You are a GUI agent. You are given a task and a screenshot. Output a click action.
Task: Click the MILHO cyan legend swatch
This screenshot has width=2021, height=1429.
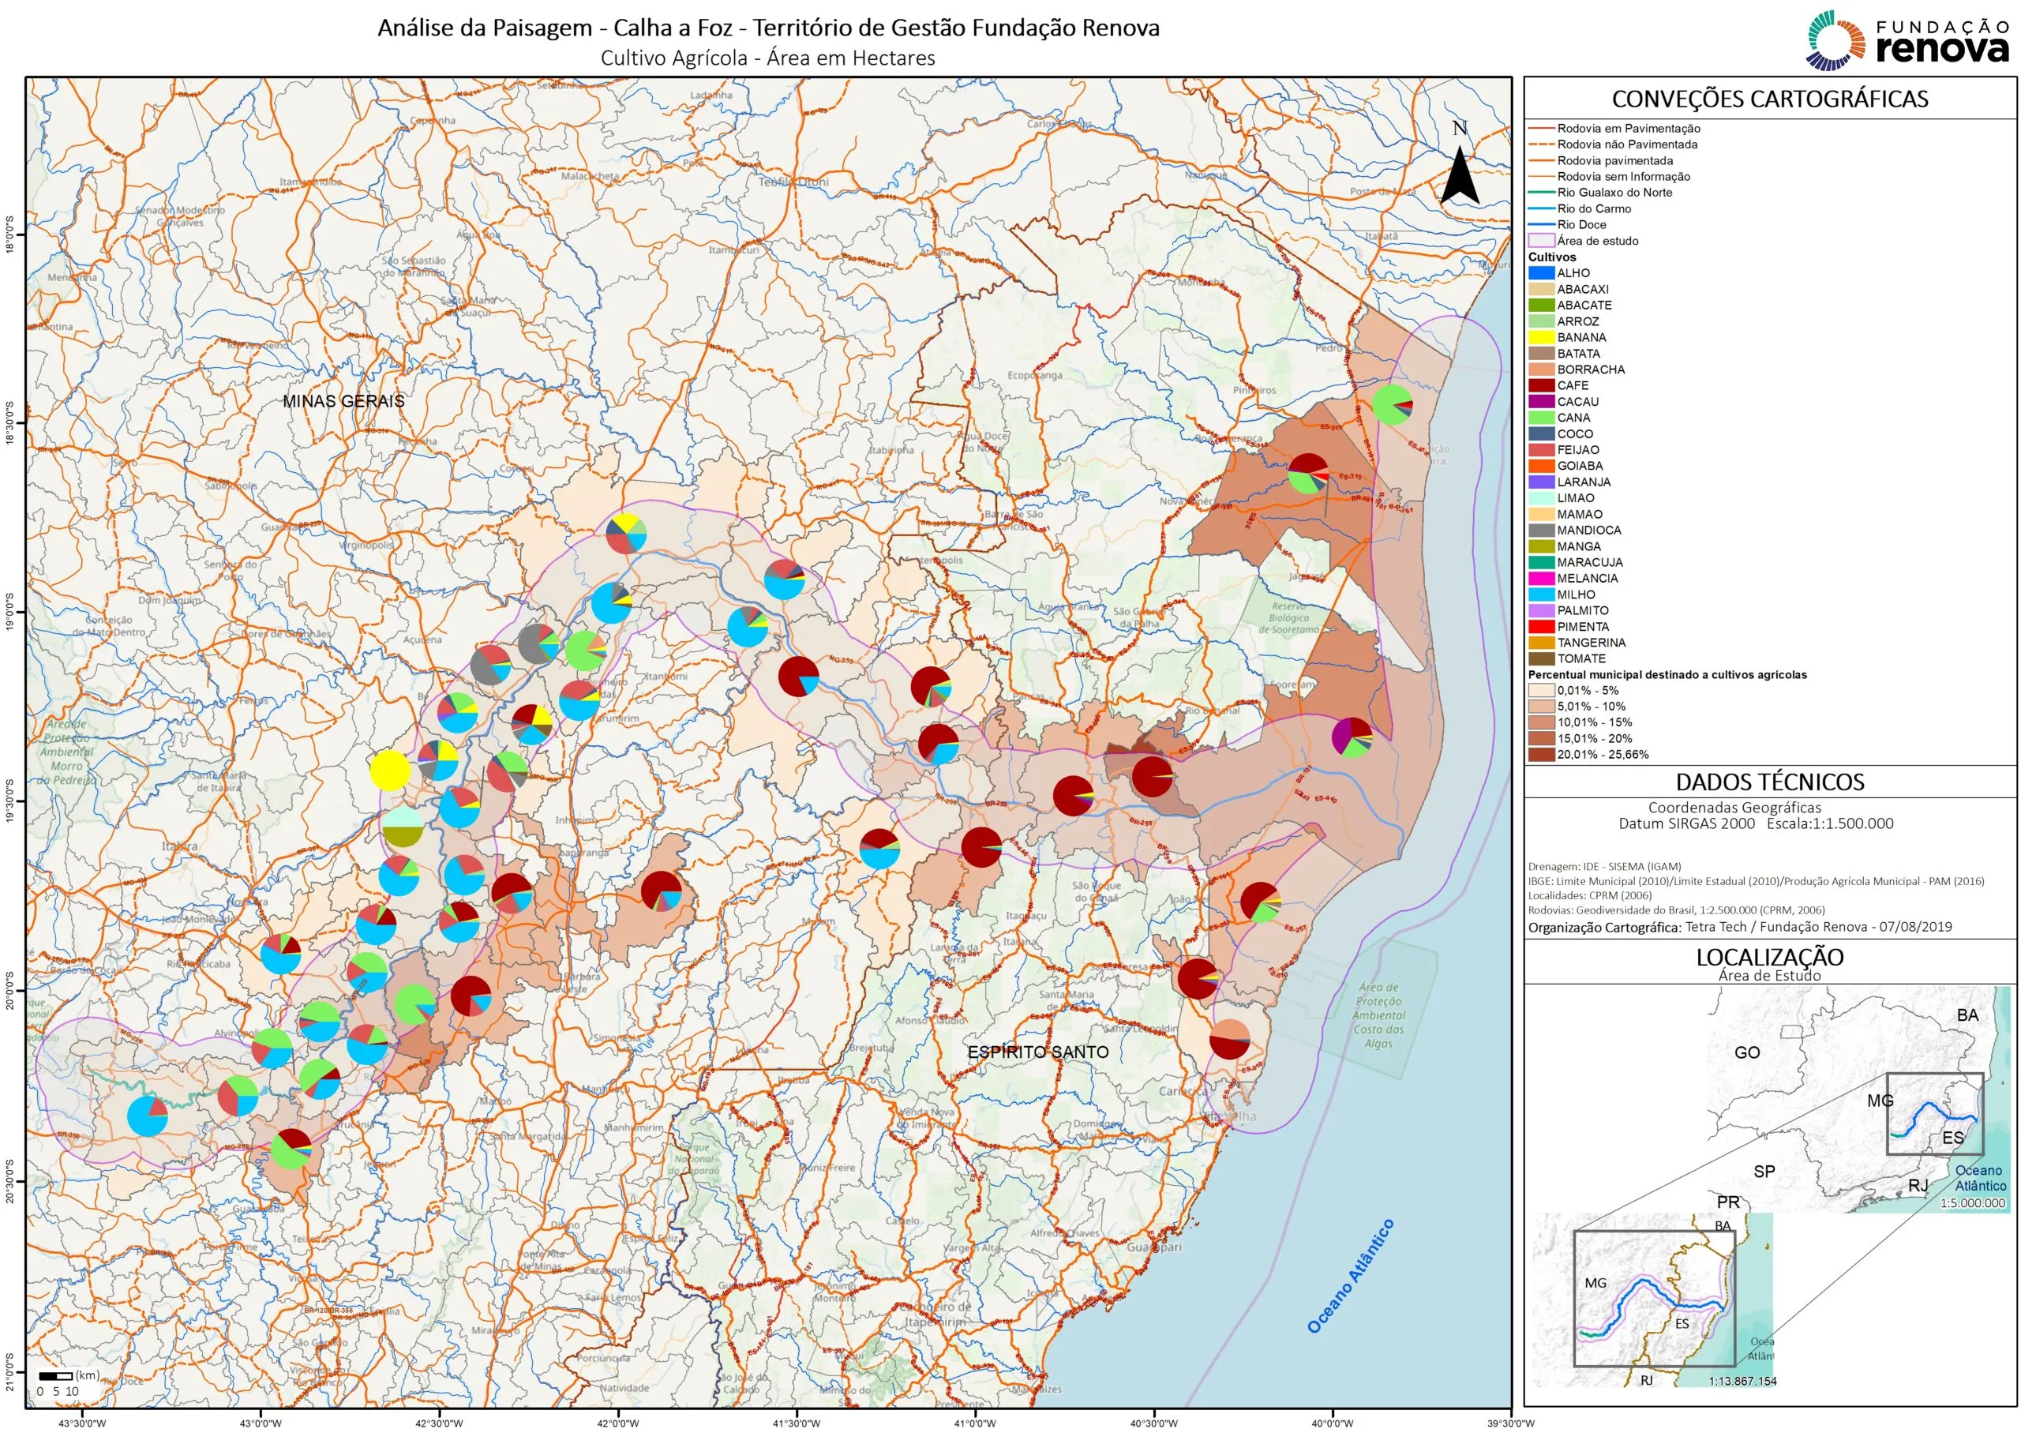(x=1541, y=594)
